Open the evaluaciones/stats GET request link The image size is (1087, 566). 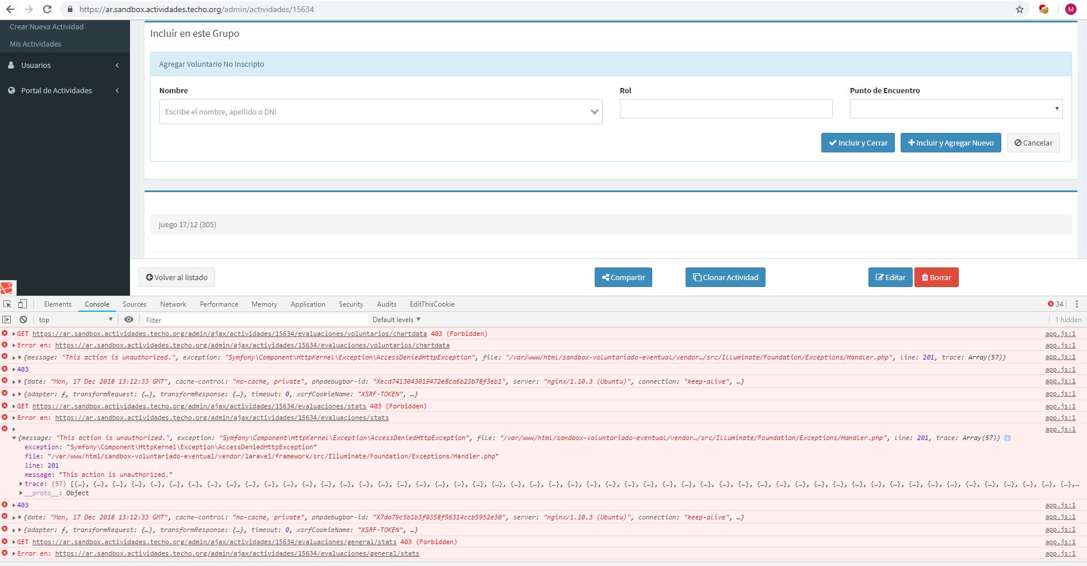(199, 406)
